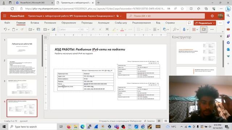
Task: Click the Windows taskbar search box
Action: (33, 127)
